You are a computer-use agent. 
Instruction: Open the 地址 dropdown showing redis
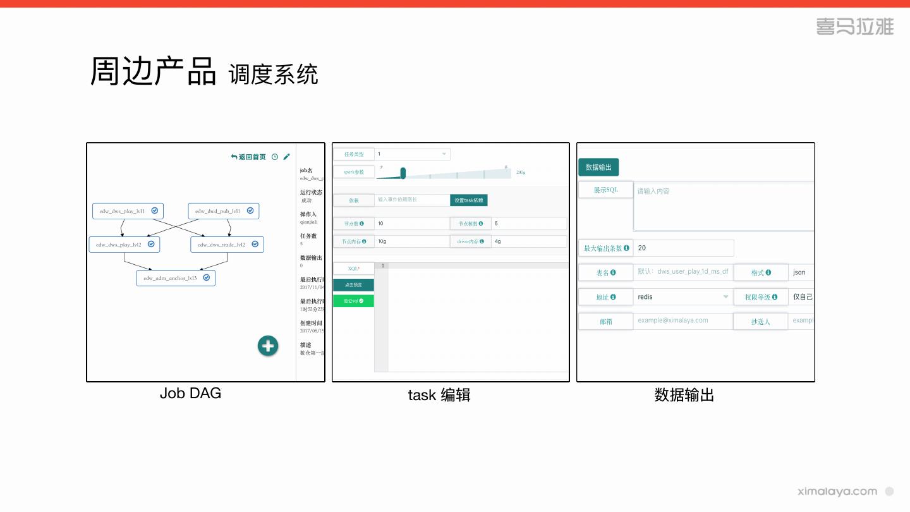[683, 296]
